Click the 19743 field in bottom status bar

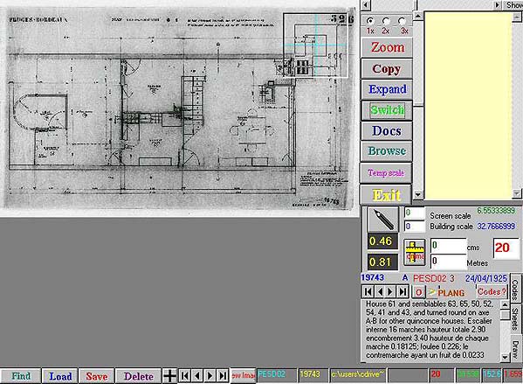pyautogui.click(x=313, y=375)
